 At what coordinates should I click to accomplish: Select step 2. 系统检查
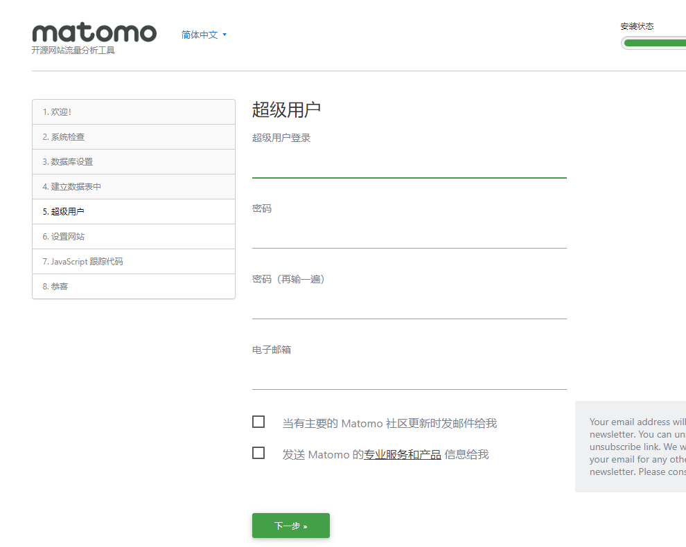(x=134, y=137)
